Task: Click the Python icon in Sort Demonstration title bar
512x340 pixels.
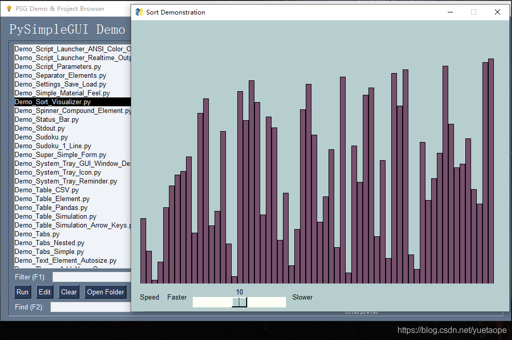Action: [x=139, y=12]
